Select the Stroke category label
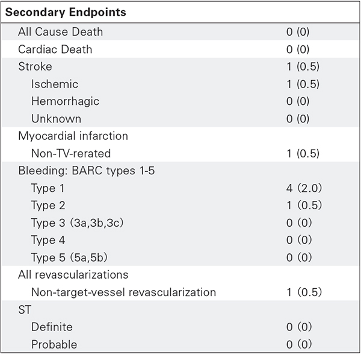Viewport: 361px width, 354px height. pyautogui.click(x=35, y=66)
